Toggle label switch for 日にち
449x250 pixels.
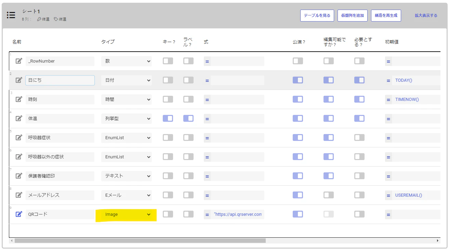188,80
